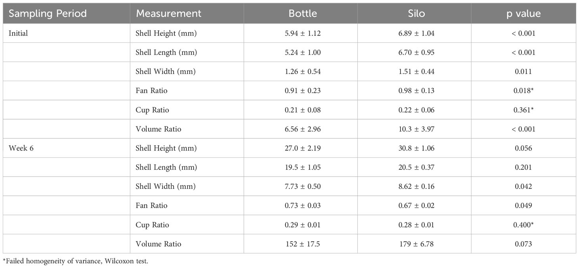Click the Initial sampling period cell
The width and height of the screenshot is (579, 268).
[x=18, y=34]
